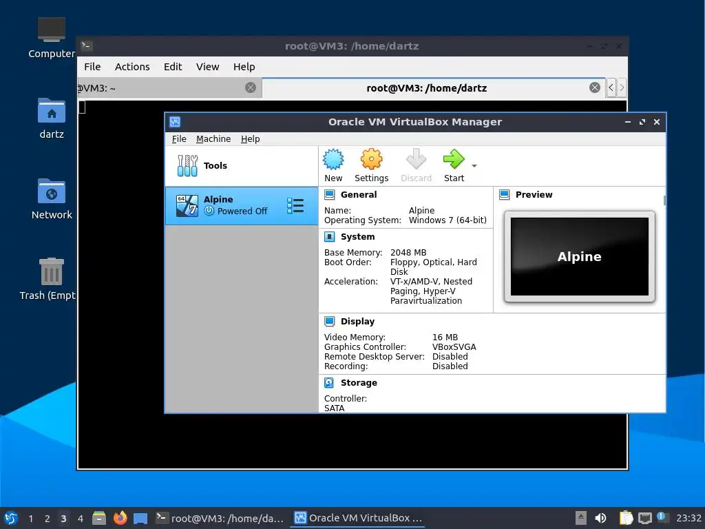This screenshot has width=705, height=529.
Task: Click the System section header
Action: (x=357, y=237)
